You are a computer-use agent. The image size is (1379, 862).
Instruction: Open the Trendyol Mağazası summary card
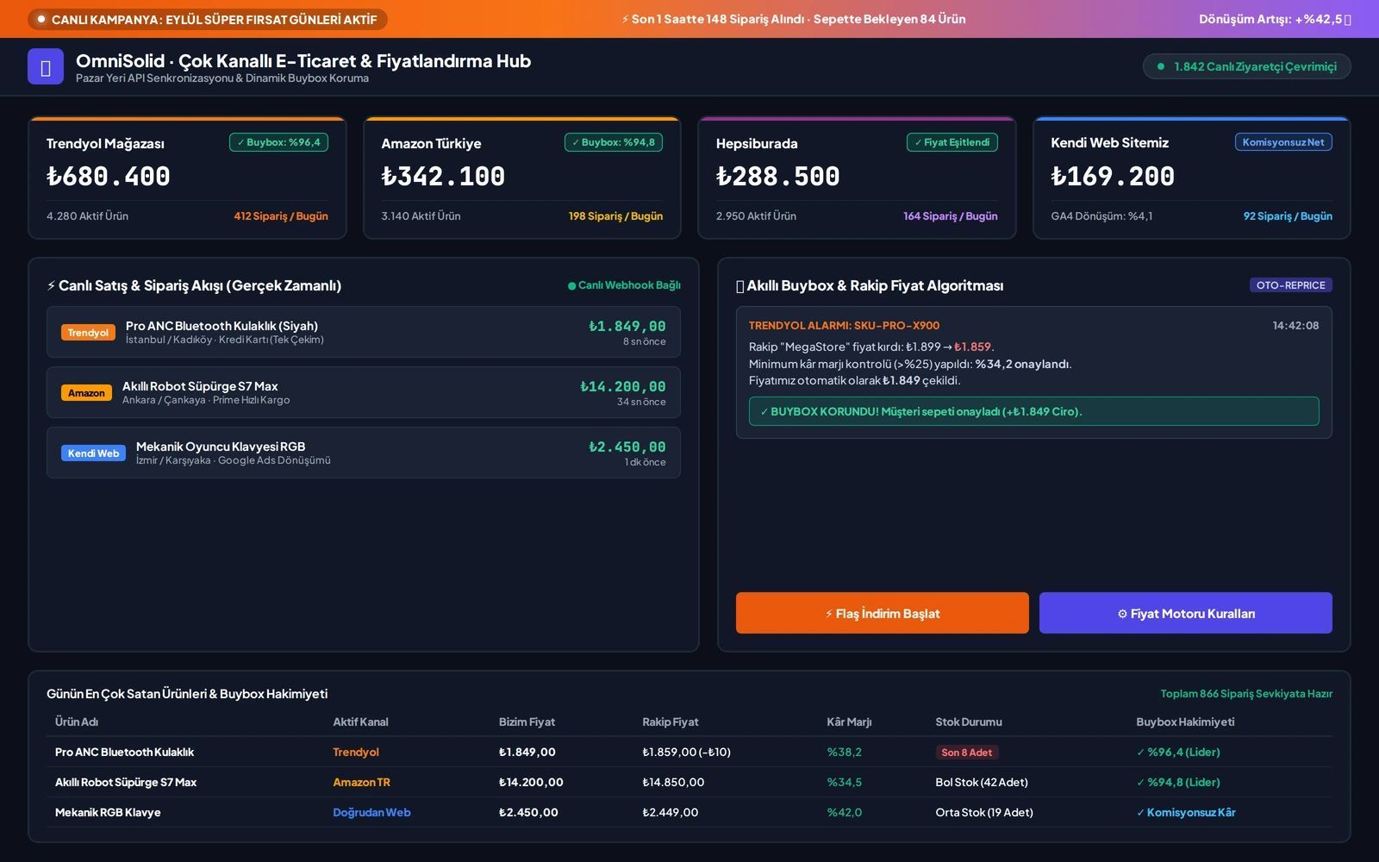[187, 178]
